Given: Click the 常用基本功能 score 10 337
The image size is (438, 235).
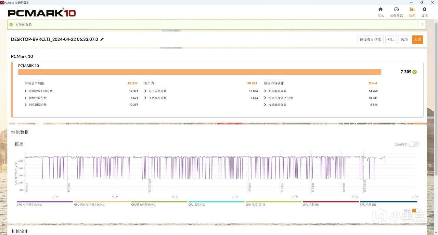Looking at the screenshot, I should coord(132,83).
